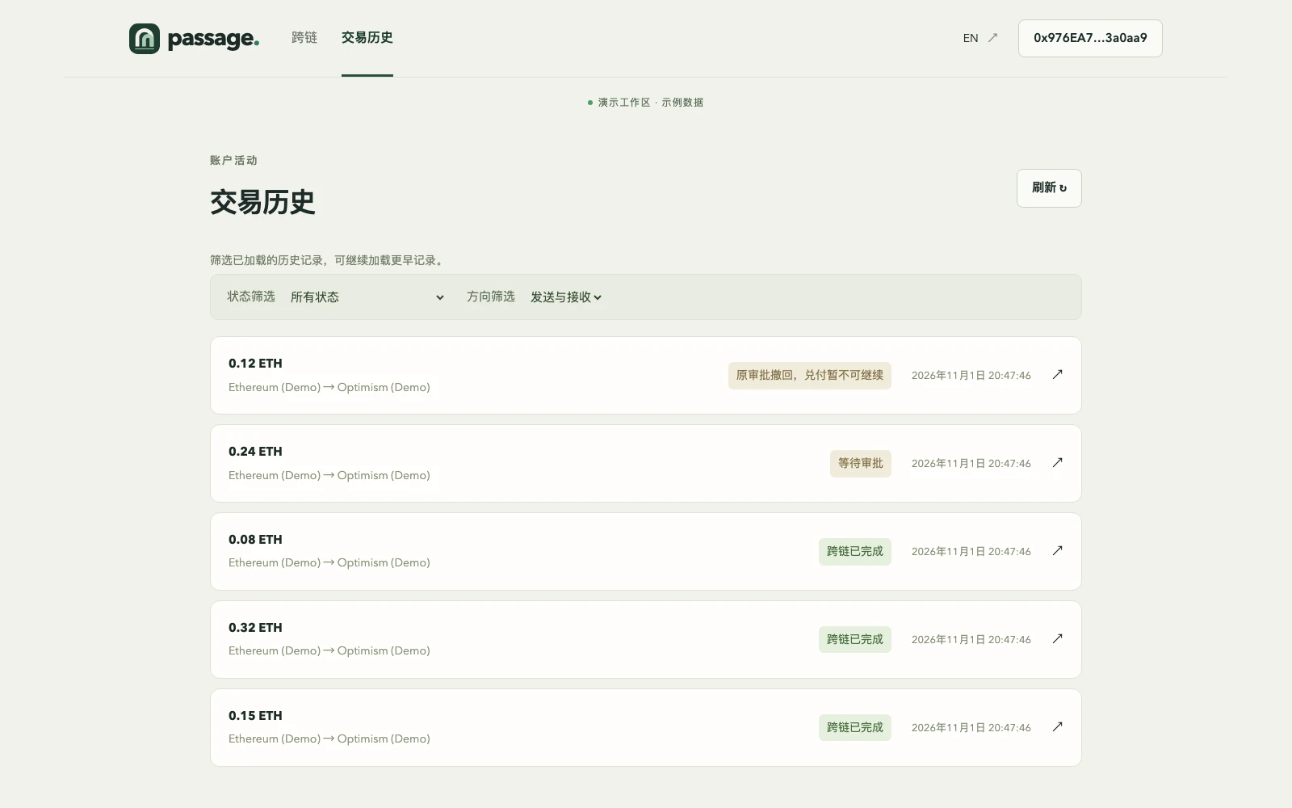Click the 0.08 ETH amount
This screenshot has width=1292, height=808.
[255, 540]
